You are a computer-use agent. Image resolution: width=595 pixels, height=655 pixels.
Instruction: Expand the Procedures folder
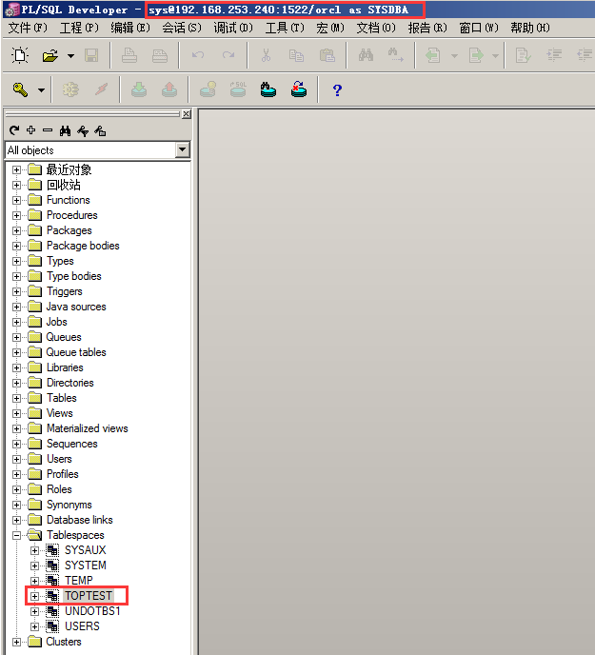point(17,215)
